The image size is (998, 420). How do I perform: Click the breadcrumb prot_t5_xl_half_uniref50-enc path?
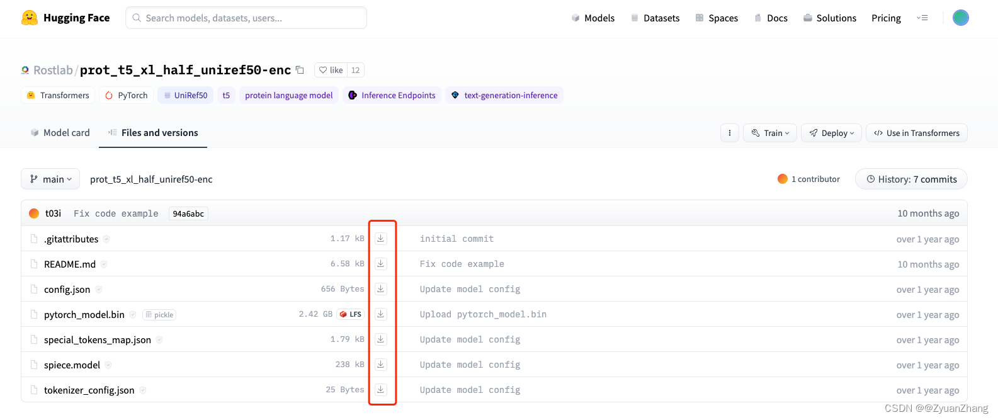[151, 179]
